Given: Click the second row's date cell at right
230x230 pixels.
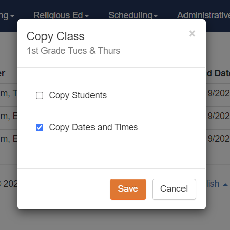Looking at the screenshot, I should (218, 116).
